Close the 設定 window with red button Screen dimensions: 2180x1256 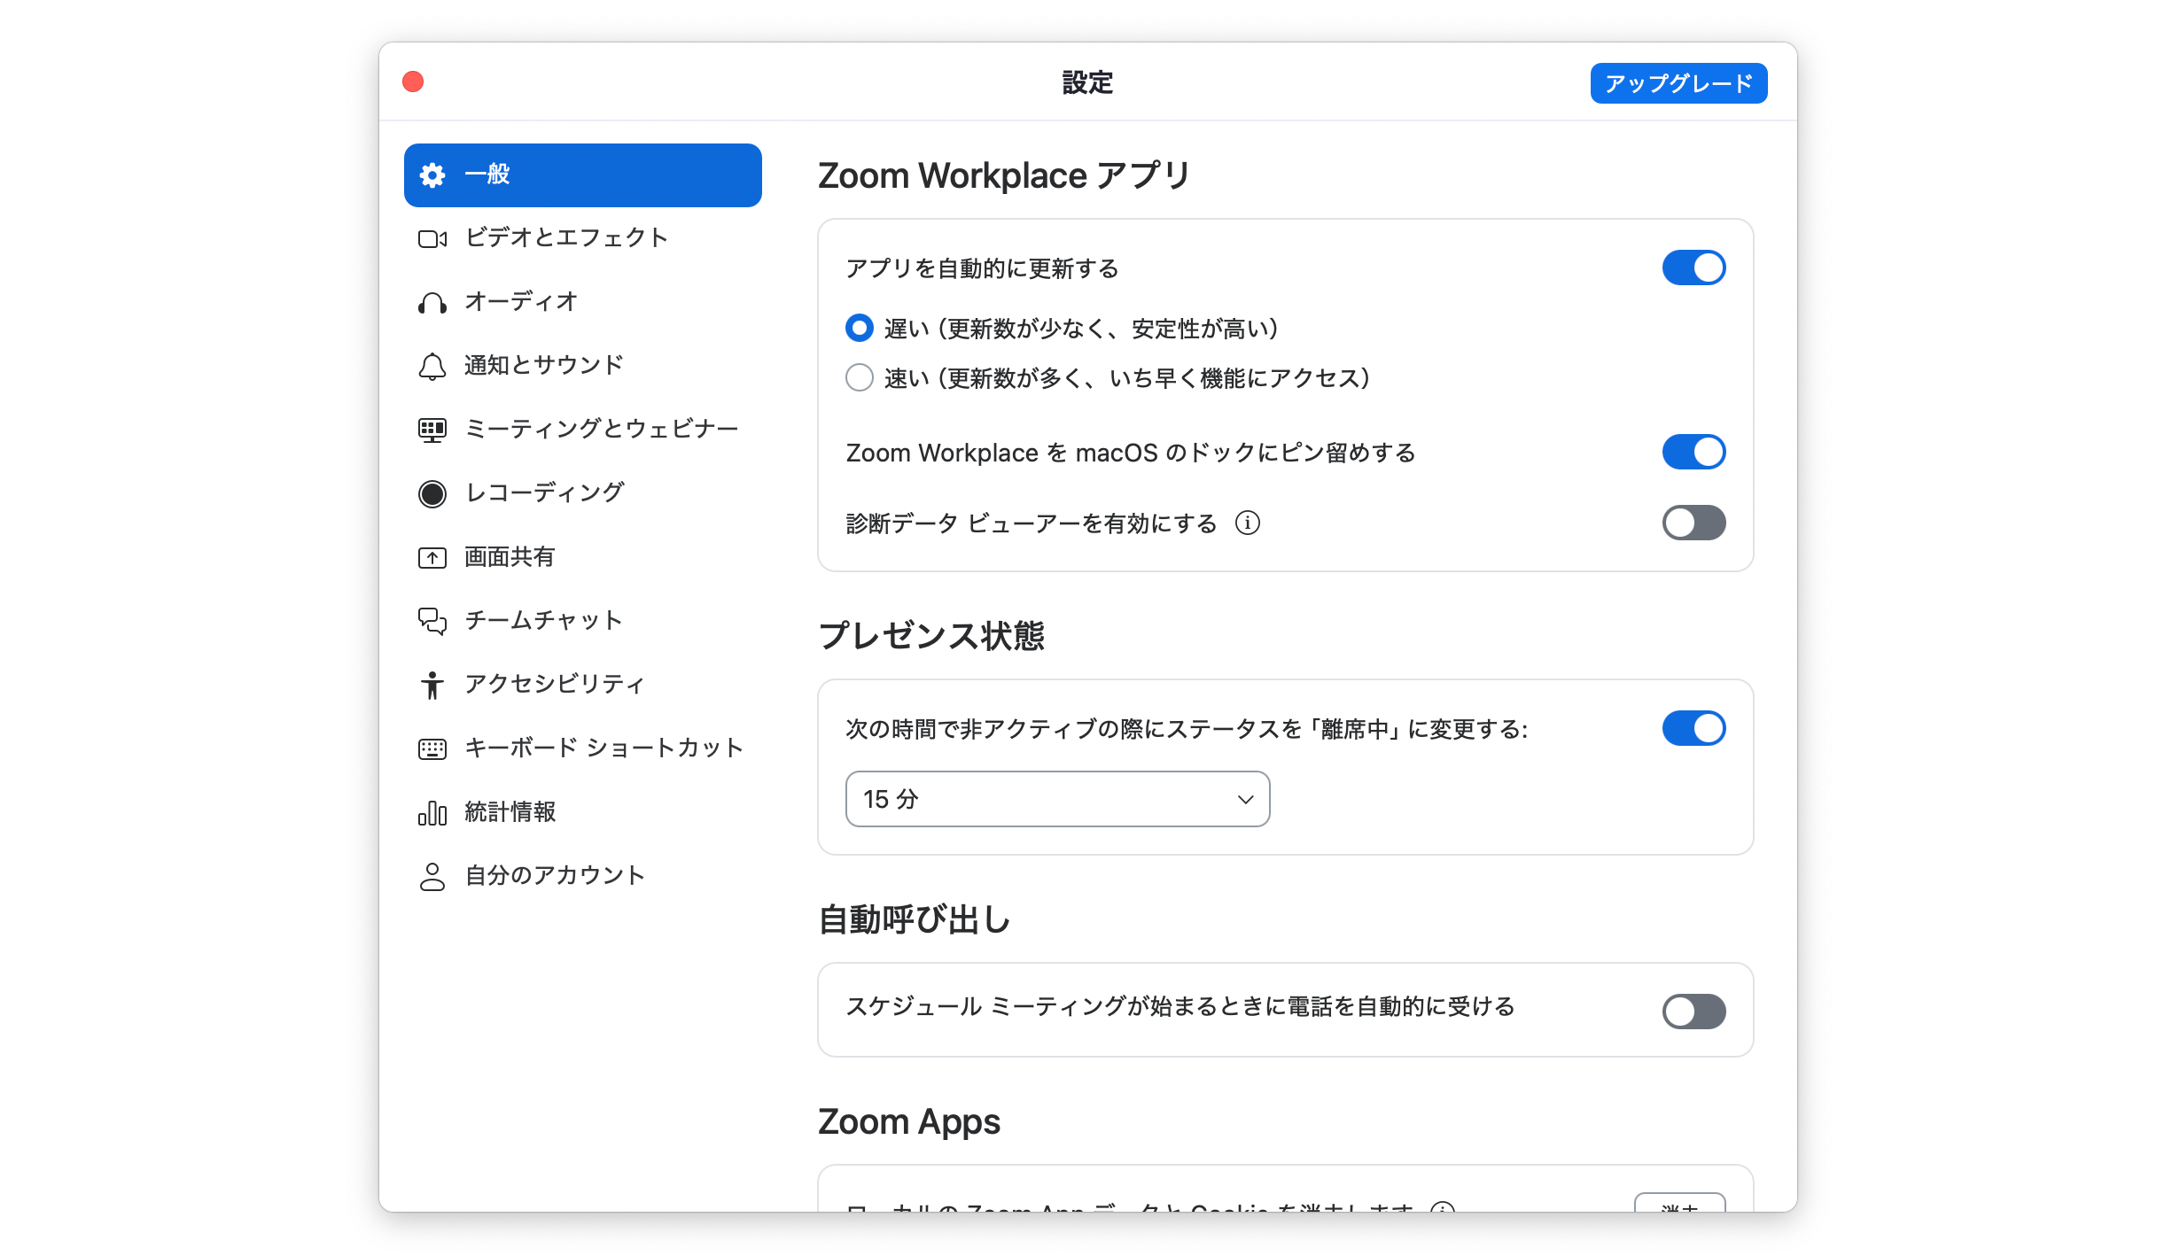413,81
